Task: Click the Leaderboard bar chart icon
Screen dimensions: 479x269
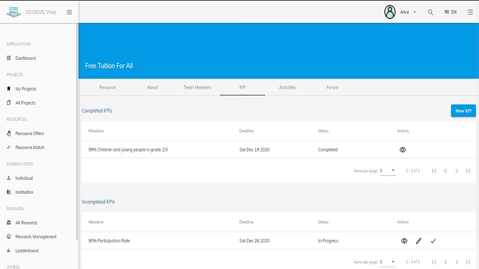Action: point(9,251)
